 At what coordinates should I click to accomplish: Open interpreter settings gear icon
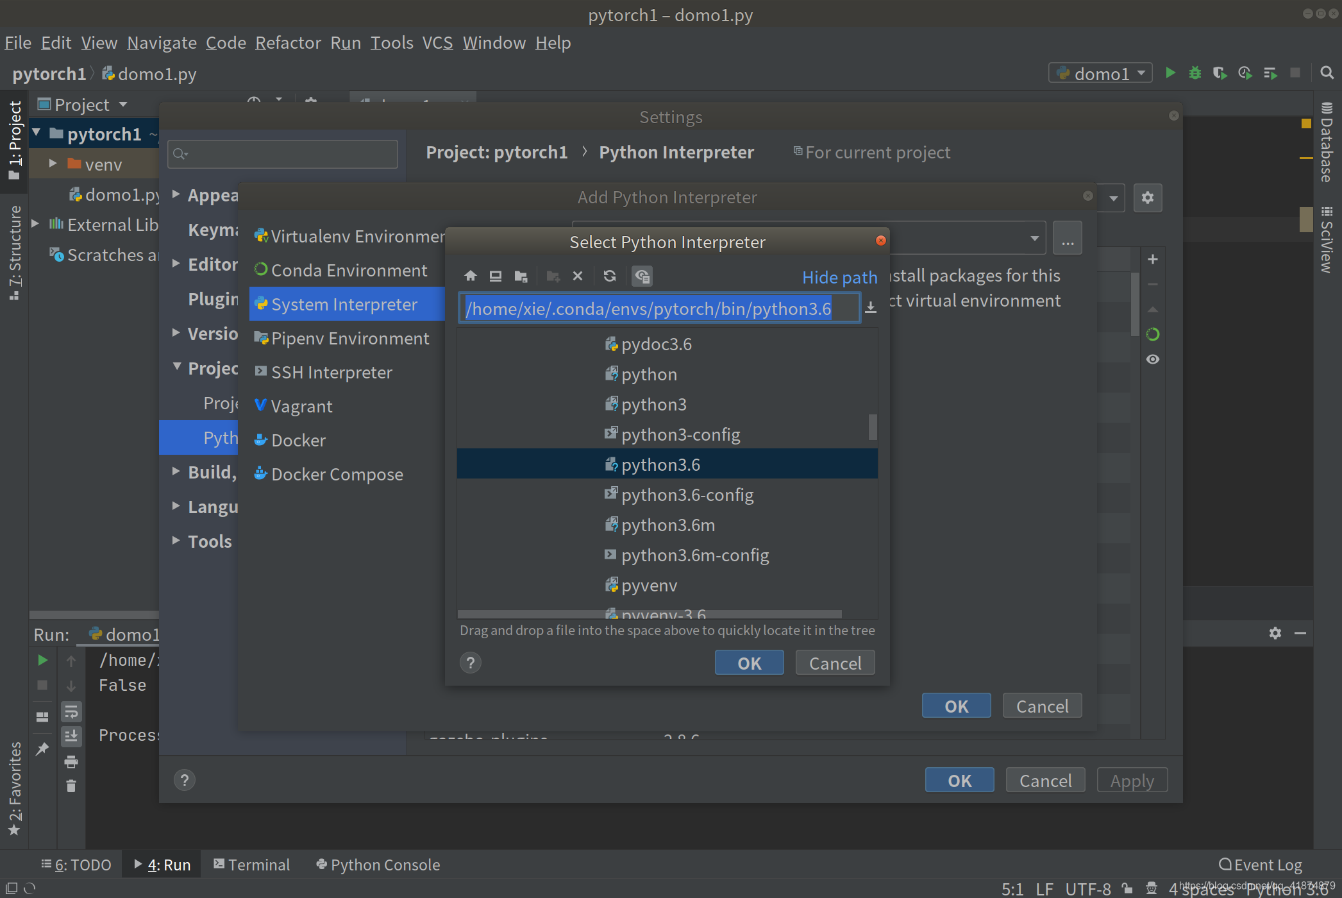click(x=1148, y=198)
